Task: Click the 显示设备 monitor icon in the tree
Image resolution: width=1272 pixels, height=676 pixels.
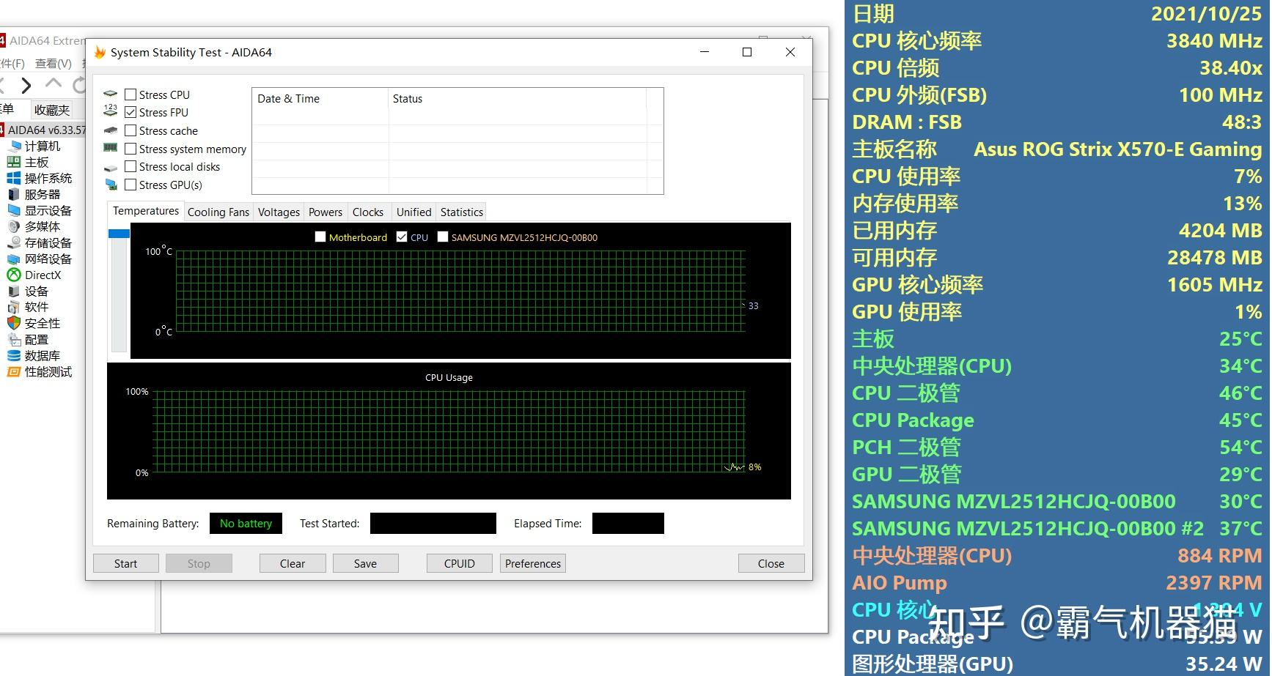Action: tap(13, 210)
